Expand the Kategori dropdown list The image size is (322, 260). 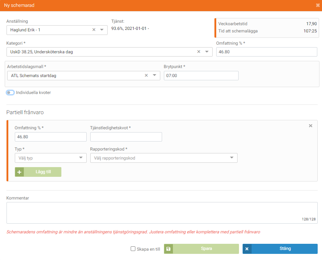point(207,52)
